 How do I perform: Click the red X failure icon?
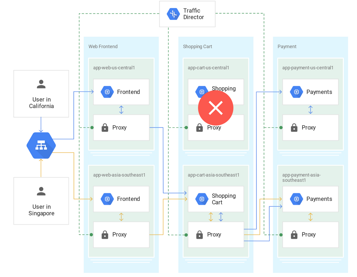coord(216,108)
